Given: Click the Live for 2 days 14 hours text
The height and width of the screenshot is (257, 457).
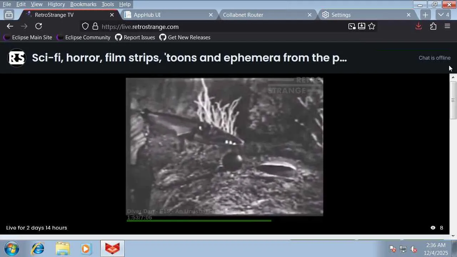Looking at the screenshot, I should [36, 228].
